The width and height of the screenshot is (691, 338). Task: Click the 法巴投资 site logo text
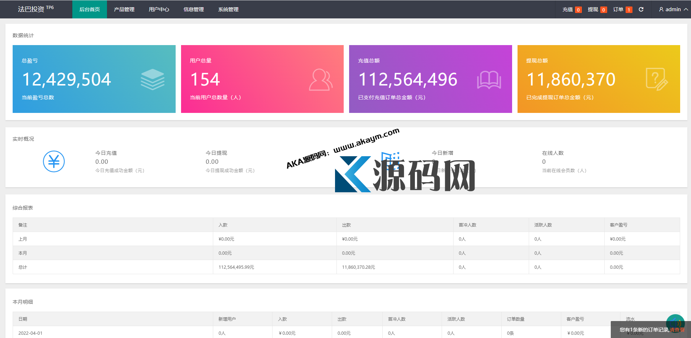(x=31, y=9)
